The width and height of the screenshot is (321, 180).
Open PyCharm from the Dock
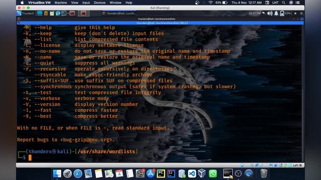(x=161, y=173)
